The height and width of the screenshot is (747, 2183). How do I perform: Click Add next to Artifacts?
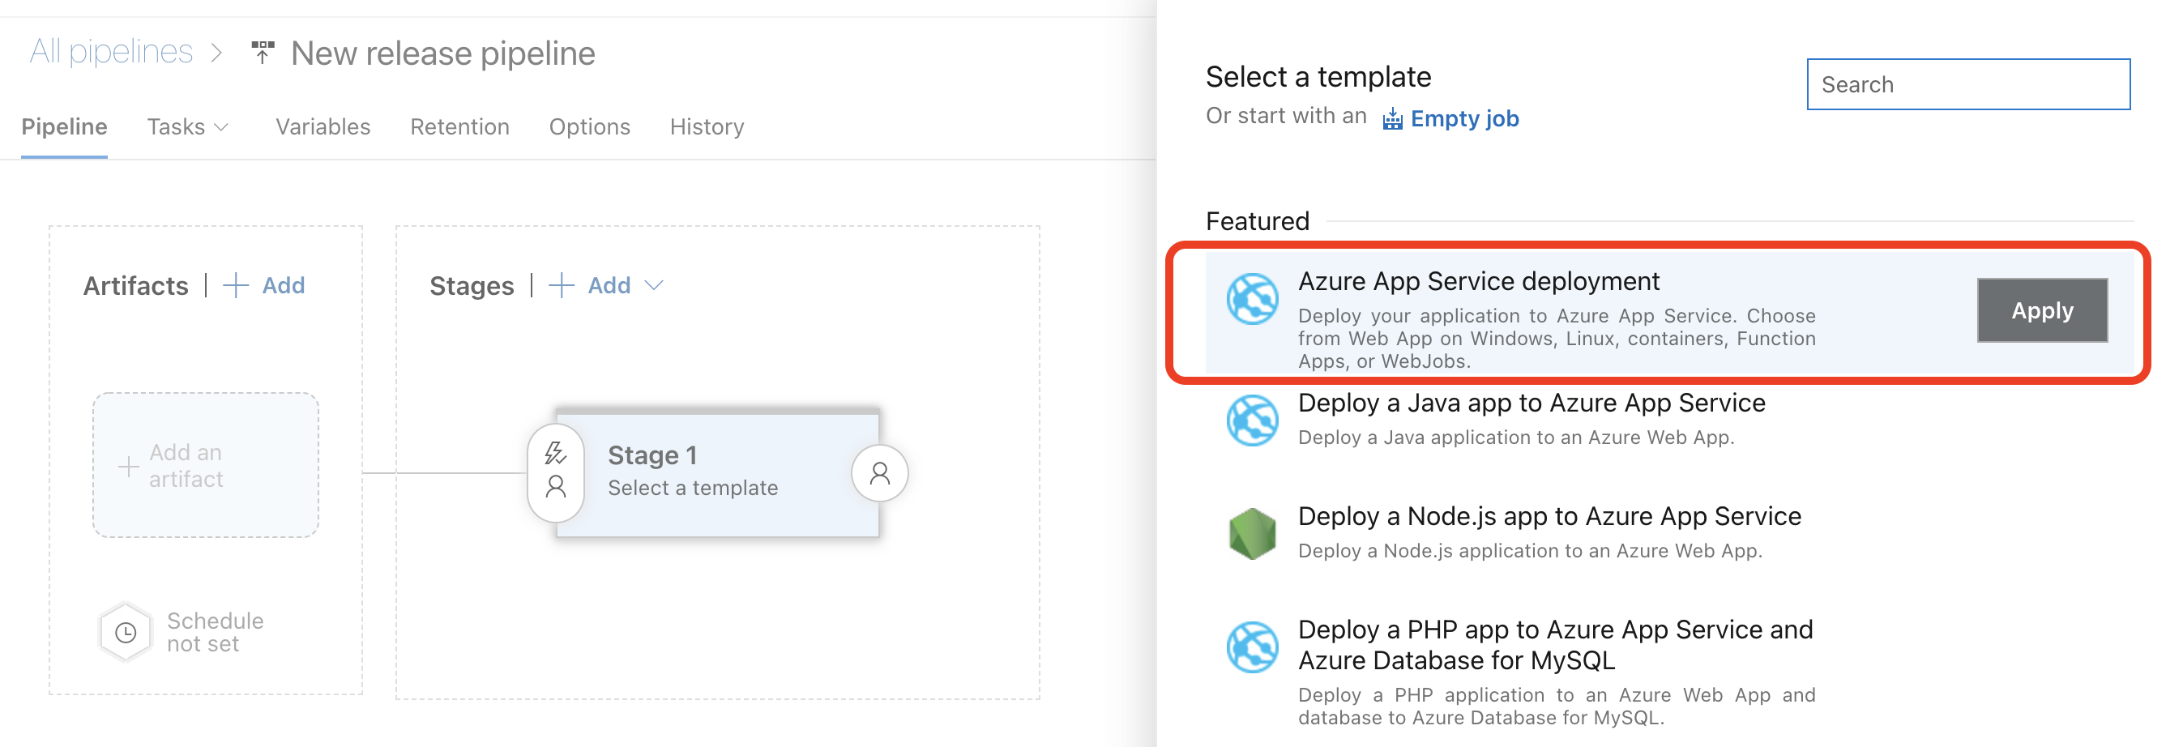[x=264, y=285]
